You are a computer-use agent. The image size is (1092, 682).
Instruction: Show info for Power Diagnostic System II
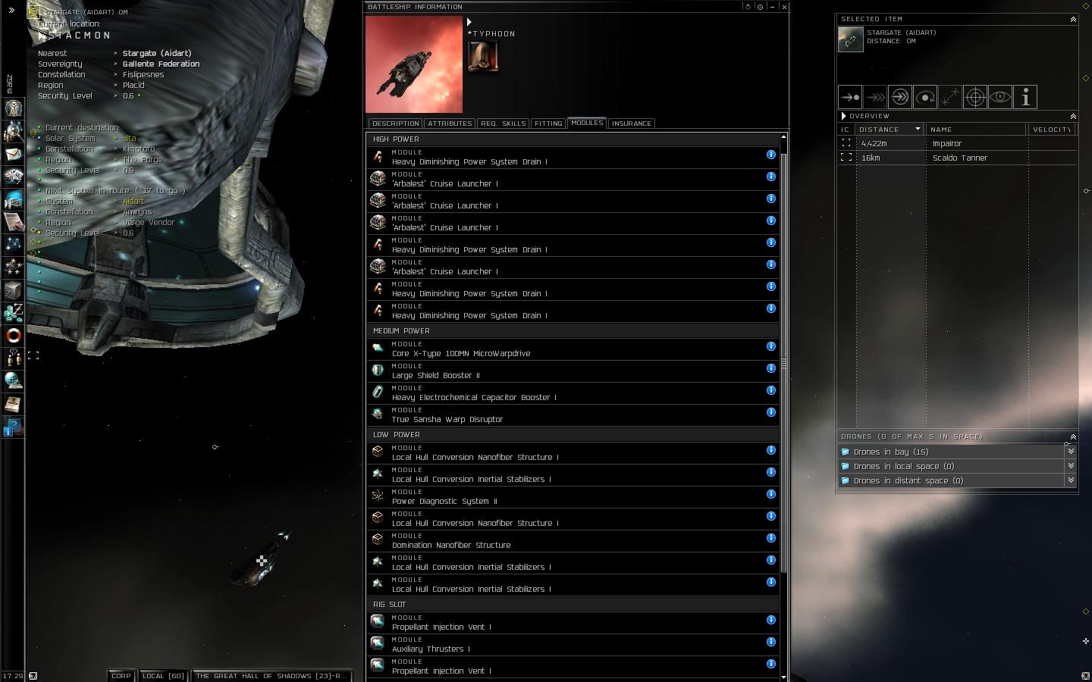click(x=770, y=494)
